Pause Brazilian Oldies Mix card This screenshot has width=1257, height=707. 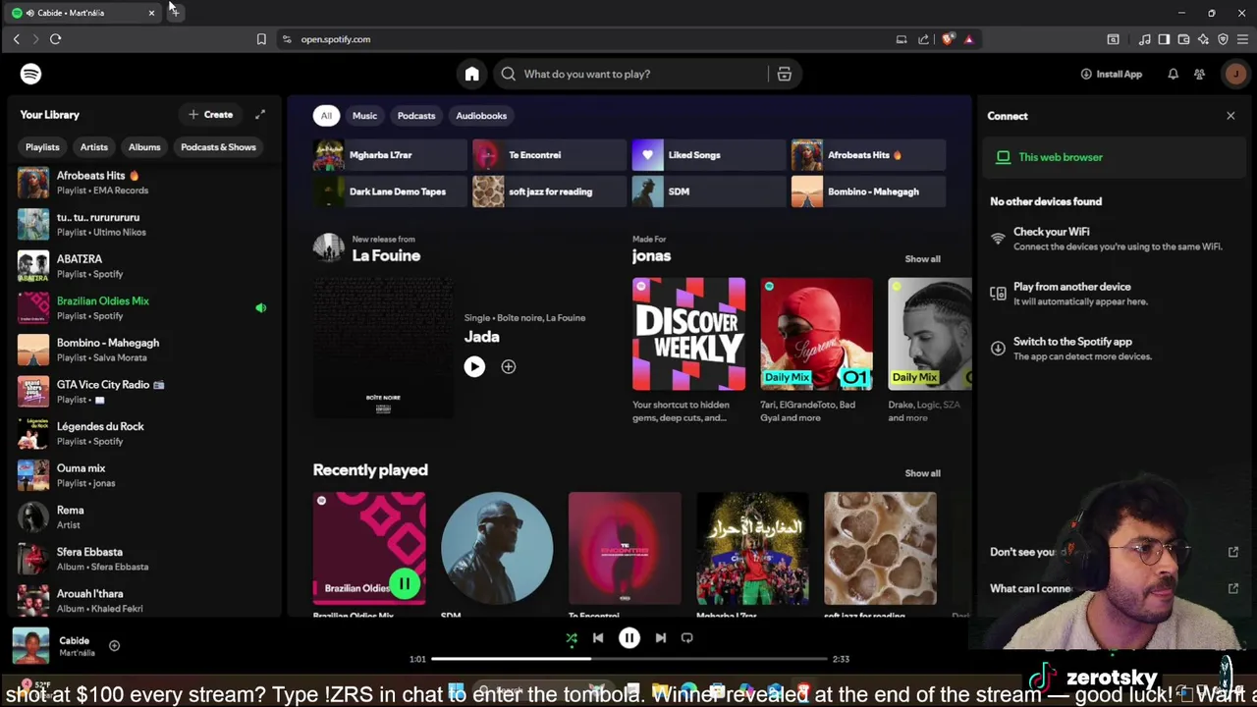pyautogui.click(x=404, y=584)
